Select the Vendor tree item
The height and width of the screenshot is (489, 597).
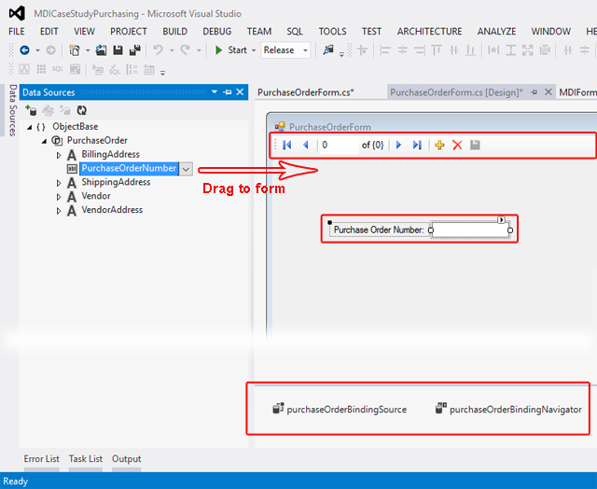(96, 196)
